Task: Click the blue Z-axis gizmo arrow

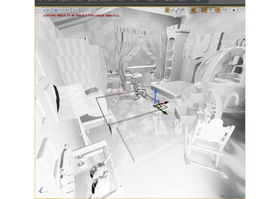Action: 156,94
